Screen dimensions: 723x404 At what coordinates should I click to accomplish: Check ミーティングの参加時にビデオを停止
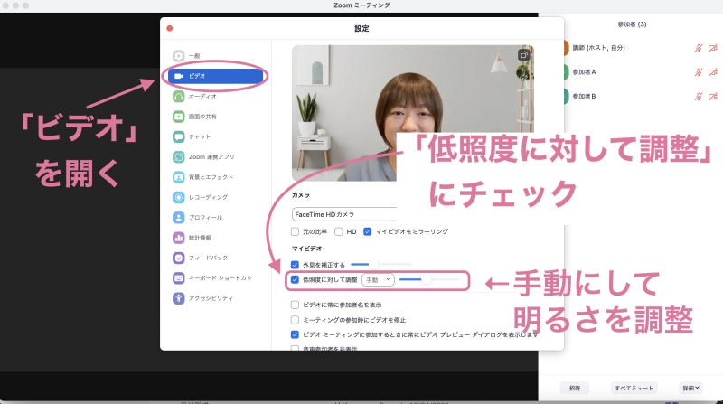coord(296,320)
